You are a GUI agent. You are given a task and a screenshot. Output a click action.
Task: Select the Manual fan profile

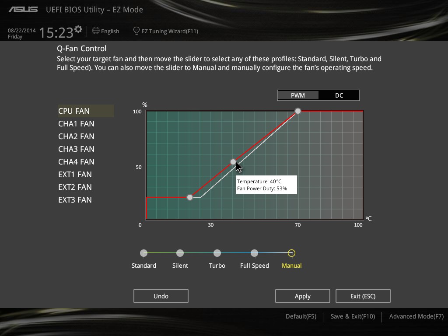(x=291, y=253)
